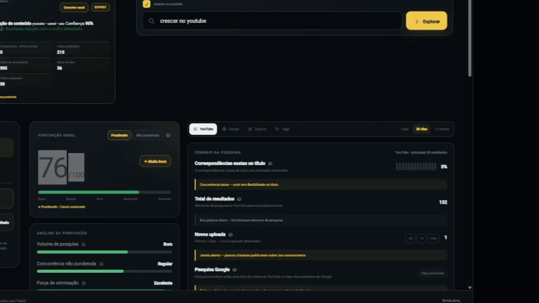
Task: Click the Vídeos publicados 215 stat card
Action: (x=82, y=49)
